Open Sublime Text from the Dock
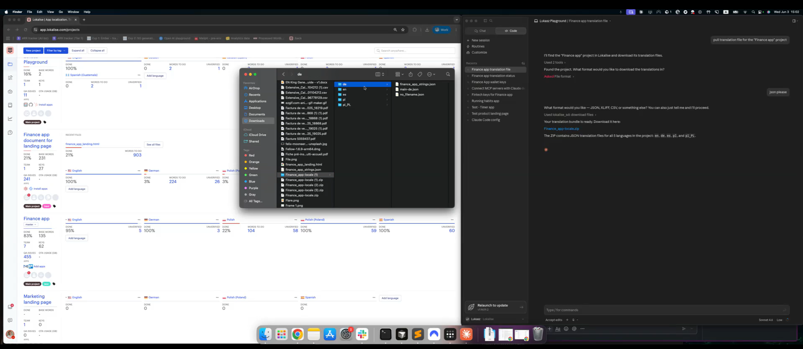The image size is (803, 349). click(418, 334)
